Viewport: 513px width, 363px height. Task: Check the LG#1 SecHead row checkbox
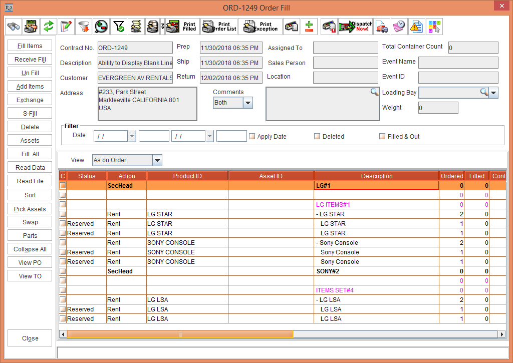click(63, 185)
